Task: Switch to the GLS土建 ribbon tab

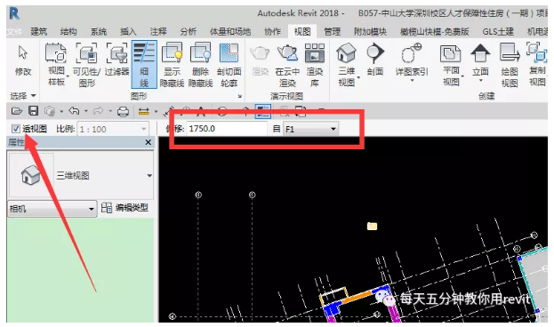Action: 498,31
